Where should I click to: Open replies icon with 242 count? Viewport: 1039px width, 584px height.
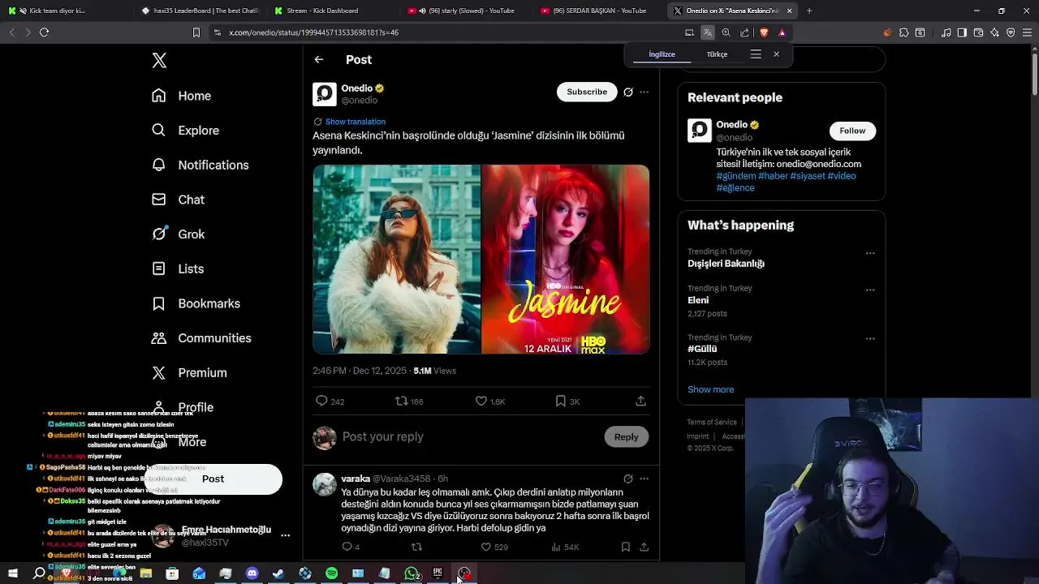(x=330, y=401)
